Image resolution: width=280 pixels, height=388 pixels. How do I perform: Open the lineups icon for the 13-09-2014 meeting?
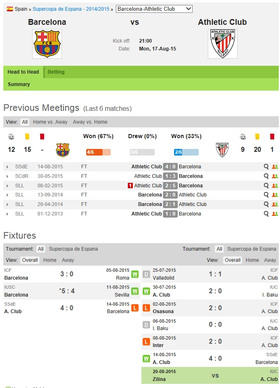coord(275,195)
